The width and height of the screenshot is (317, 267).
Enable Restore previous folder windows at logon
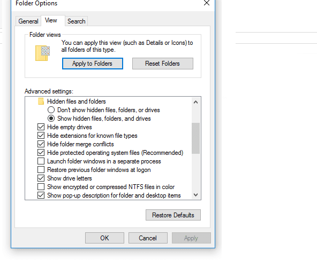pyautogui.click(x=41, y=170)
